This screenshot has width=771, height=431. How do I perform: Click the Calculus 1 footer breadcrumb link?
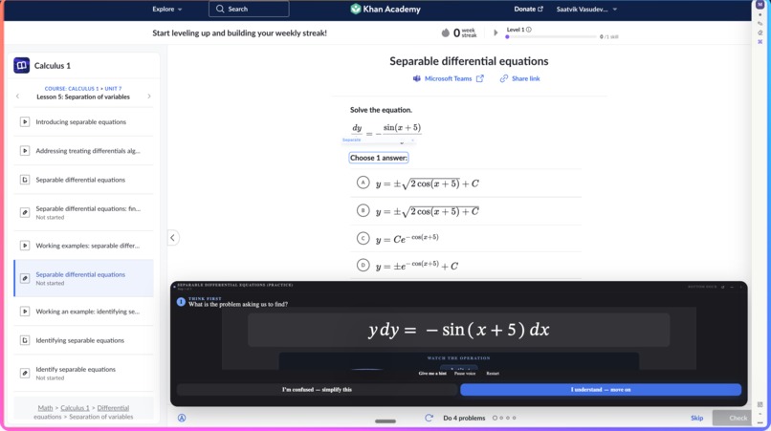tap(75, 408)
